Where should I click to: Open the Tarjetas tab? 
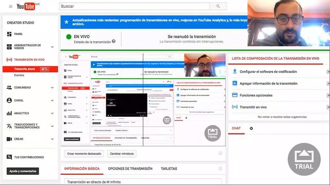(x=169, y=169)
